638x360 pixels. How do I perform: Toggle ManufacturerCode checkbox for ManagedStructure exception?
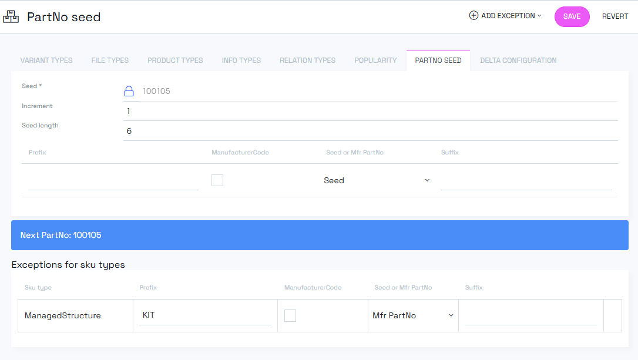pyautogui.click(x=290, y=316)
